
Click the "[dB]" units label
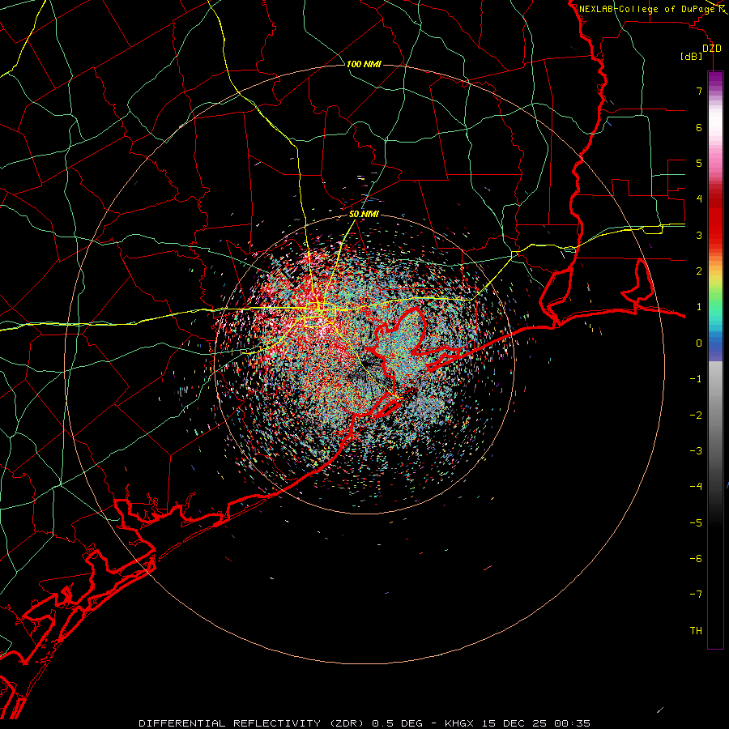click(692, 57)
